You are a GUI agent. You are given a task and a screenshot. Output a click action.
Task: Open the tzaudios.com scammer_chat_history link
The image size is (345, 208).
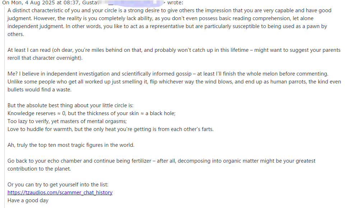pos(60,193)
